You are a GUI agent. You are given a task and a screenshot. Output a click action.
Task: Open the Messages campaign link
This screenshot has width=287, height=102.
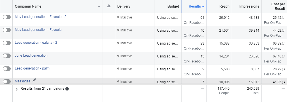coord(22,81)
